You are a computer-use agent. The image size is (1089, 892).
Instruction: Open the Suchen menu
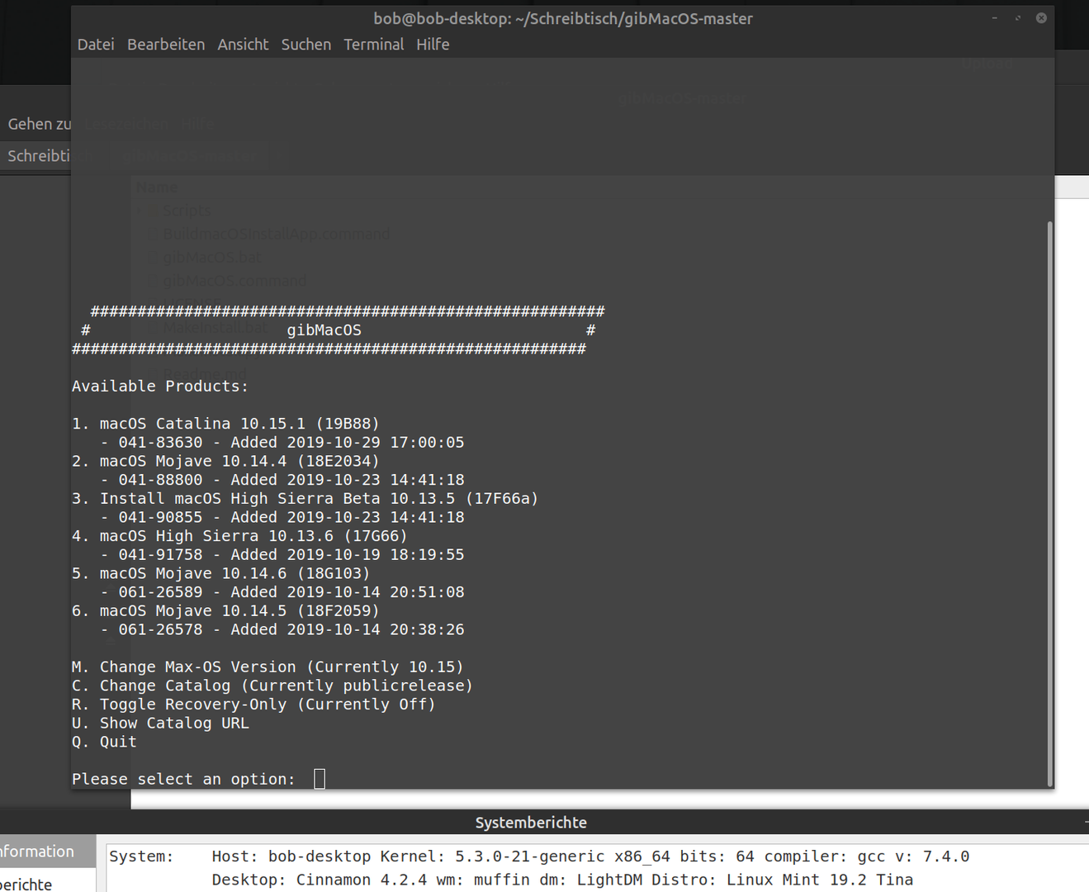305,45
